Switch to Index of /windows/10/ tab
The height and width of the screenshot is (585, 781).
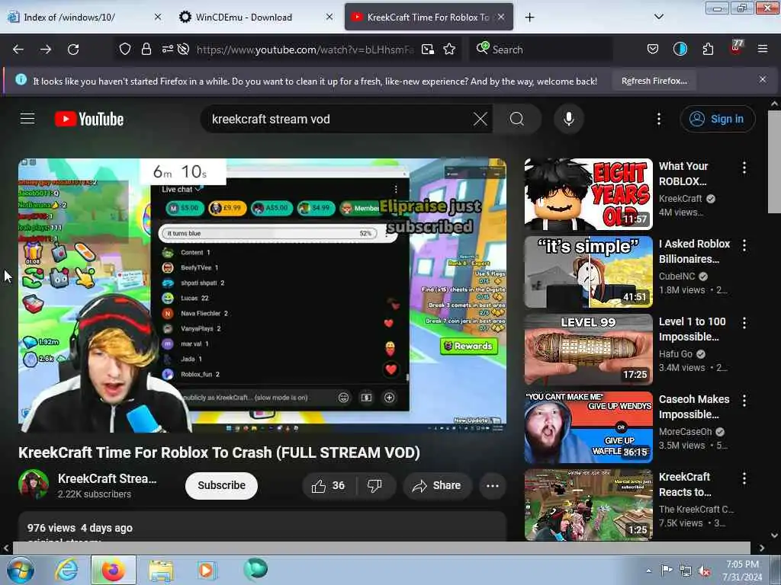[85, 17]
